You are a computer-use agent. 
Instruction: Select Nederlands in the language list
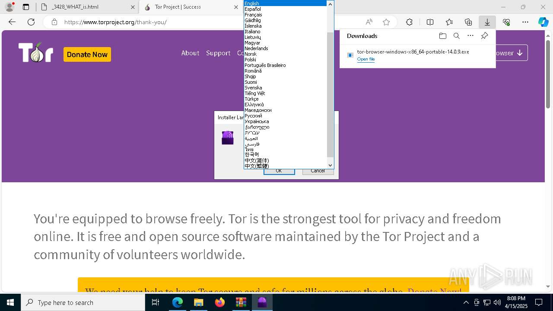click(x=286, y=48)
